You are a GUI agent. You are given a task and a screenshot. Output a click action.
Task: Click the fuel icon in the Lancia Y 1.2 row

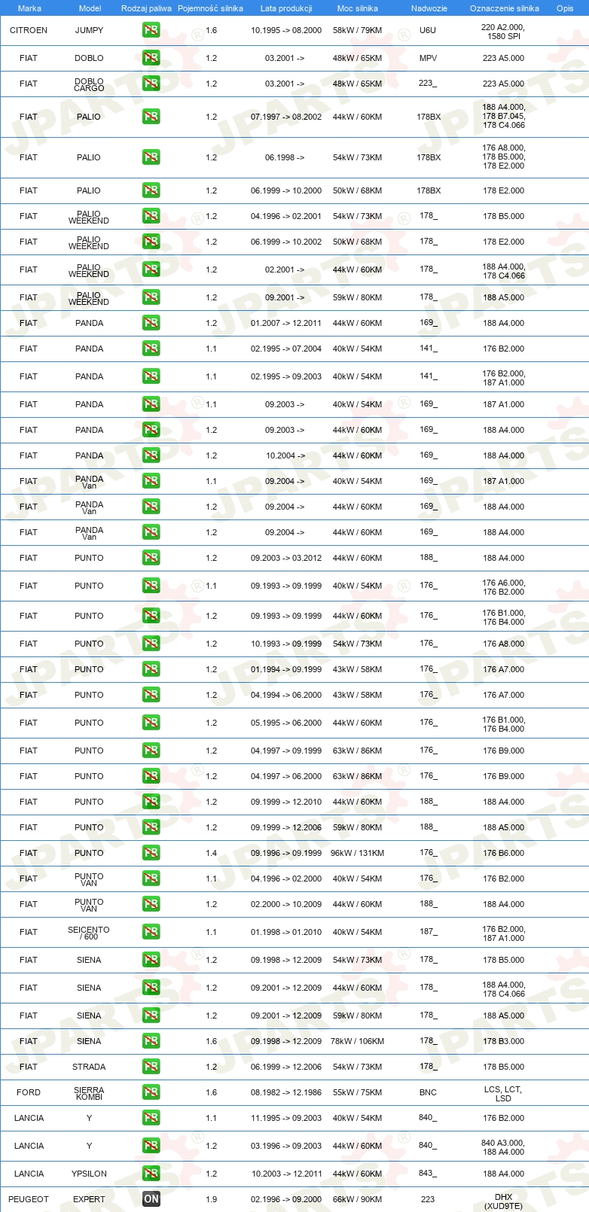[x=151, y=1146]
